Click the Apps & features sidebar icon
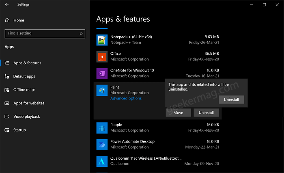The height and width of the screenshot is (173, 284). (7, 63)
